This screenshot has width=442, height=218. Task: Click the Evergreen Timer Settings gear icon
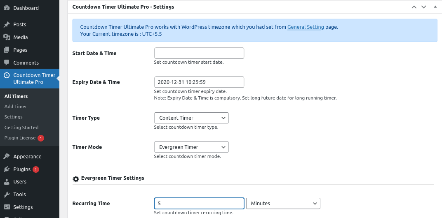coord(76,179)
